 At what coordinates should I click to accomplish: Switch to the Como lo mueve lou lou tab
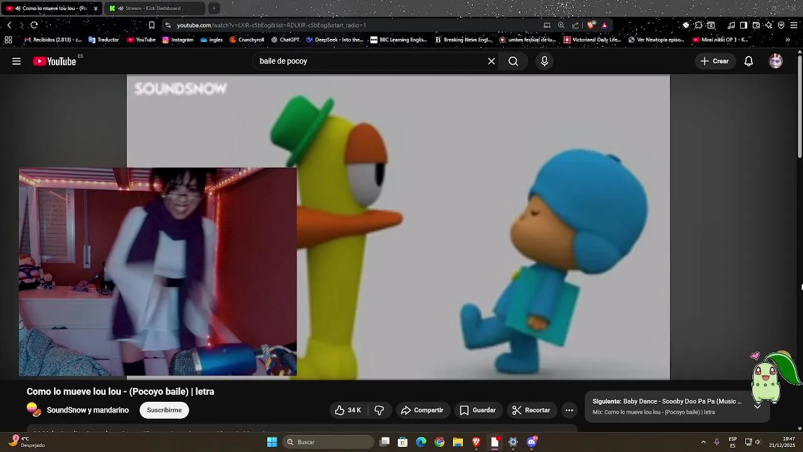[x=51, y=8]
